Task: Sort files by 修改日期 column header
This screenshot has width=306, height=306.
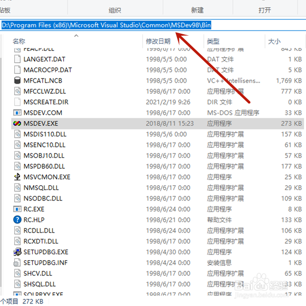Action: pos(158,41)
